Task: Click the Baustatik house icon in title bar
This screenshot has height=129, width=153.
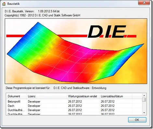Action: click(x=4, y=4)
